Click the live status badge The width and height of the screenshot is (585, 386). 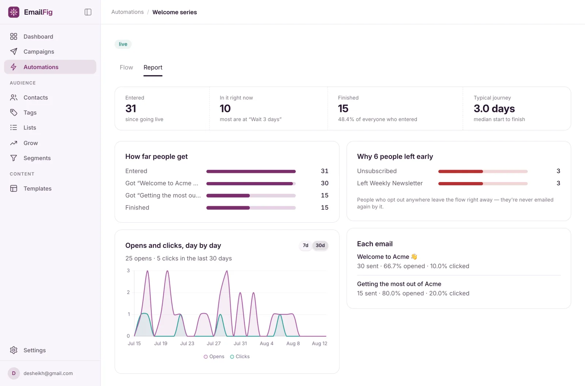click(x=123, y=44)
